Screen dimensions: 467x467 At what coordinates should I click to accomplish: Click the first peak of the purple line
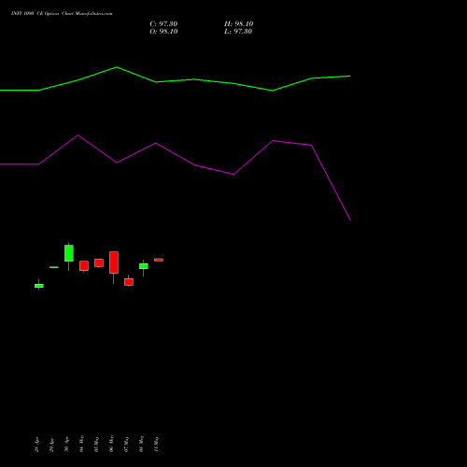pos(78,135)
